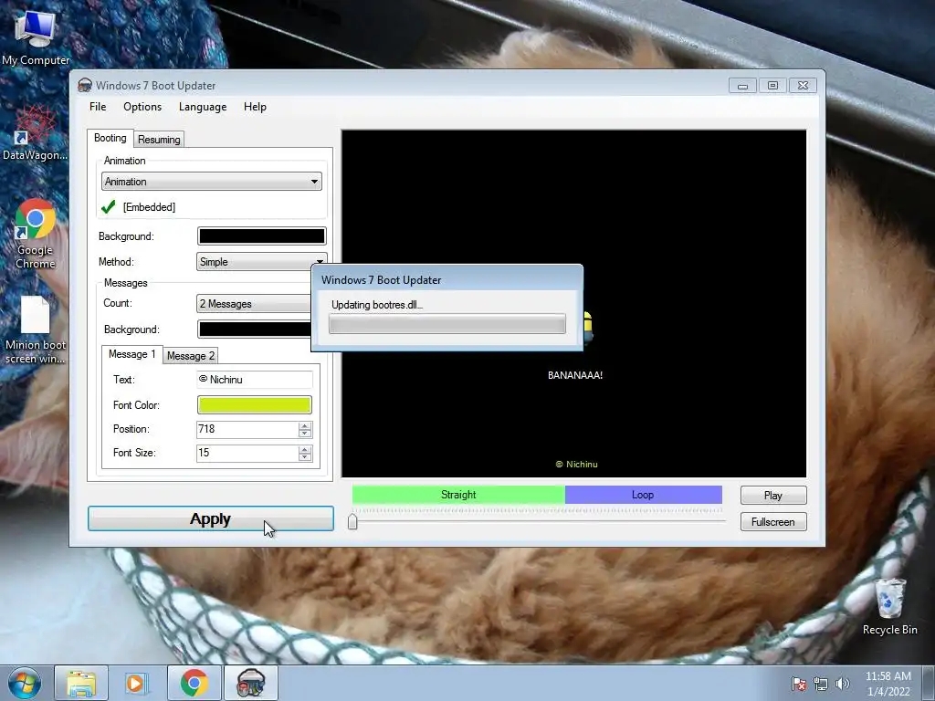Pick the Animation Background black color

click(x=262, y=236)
